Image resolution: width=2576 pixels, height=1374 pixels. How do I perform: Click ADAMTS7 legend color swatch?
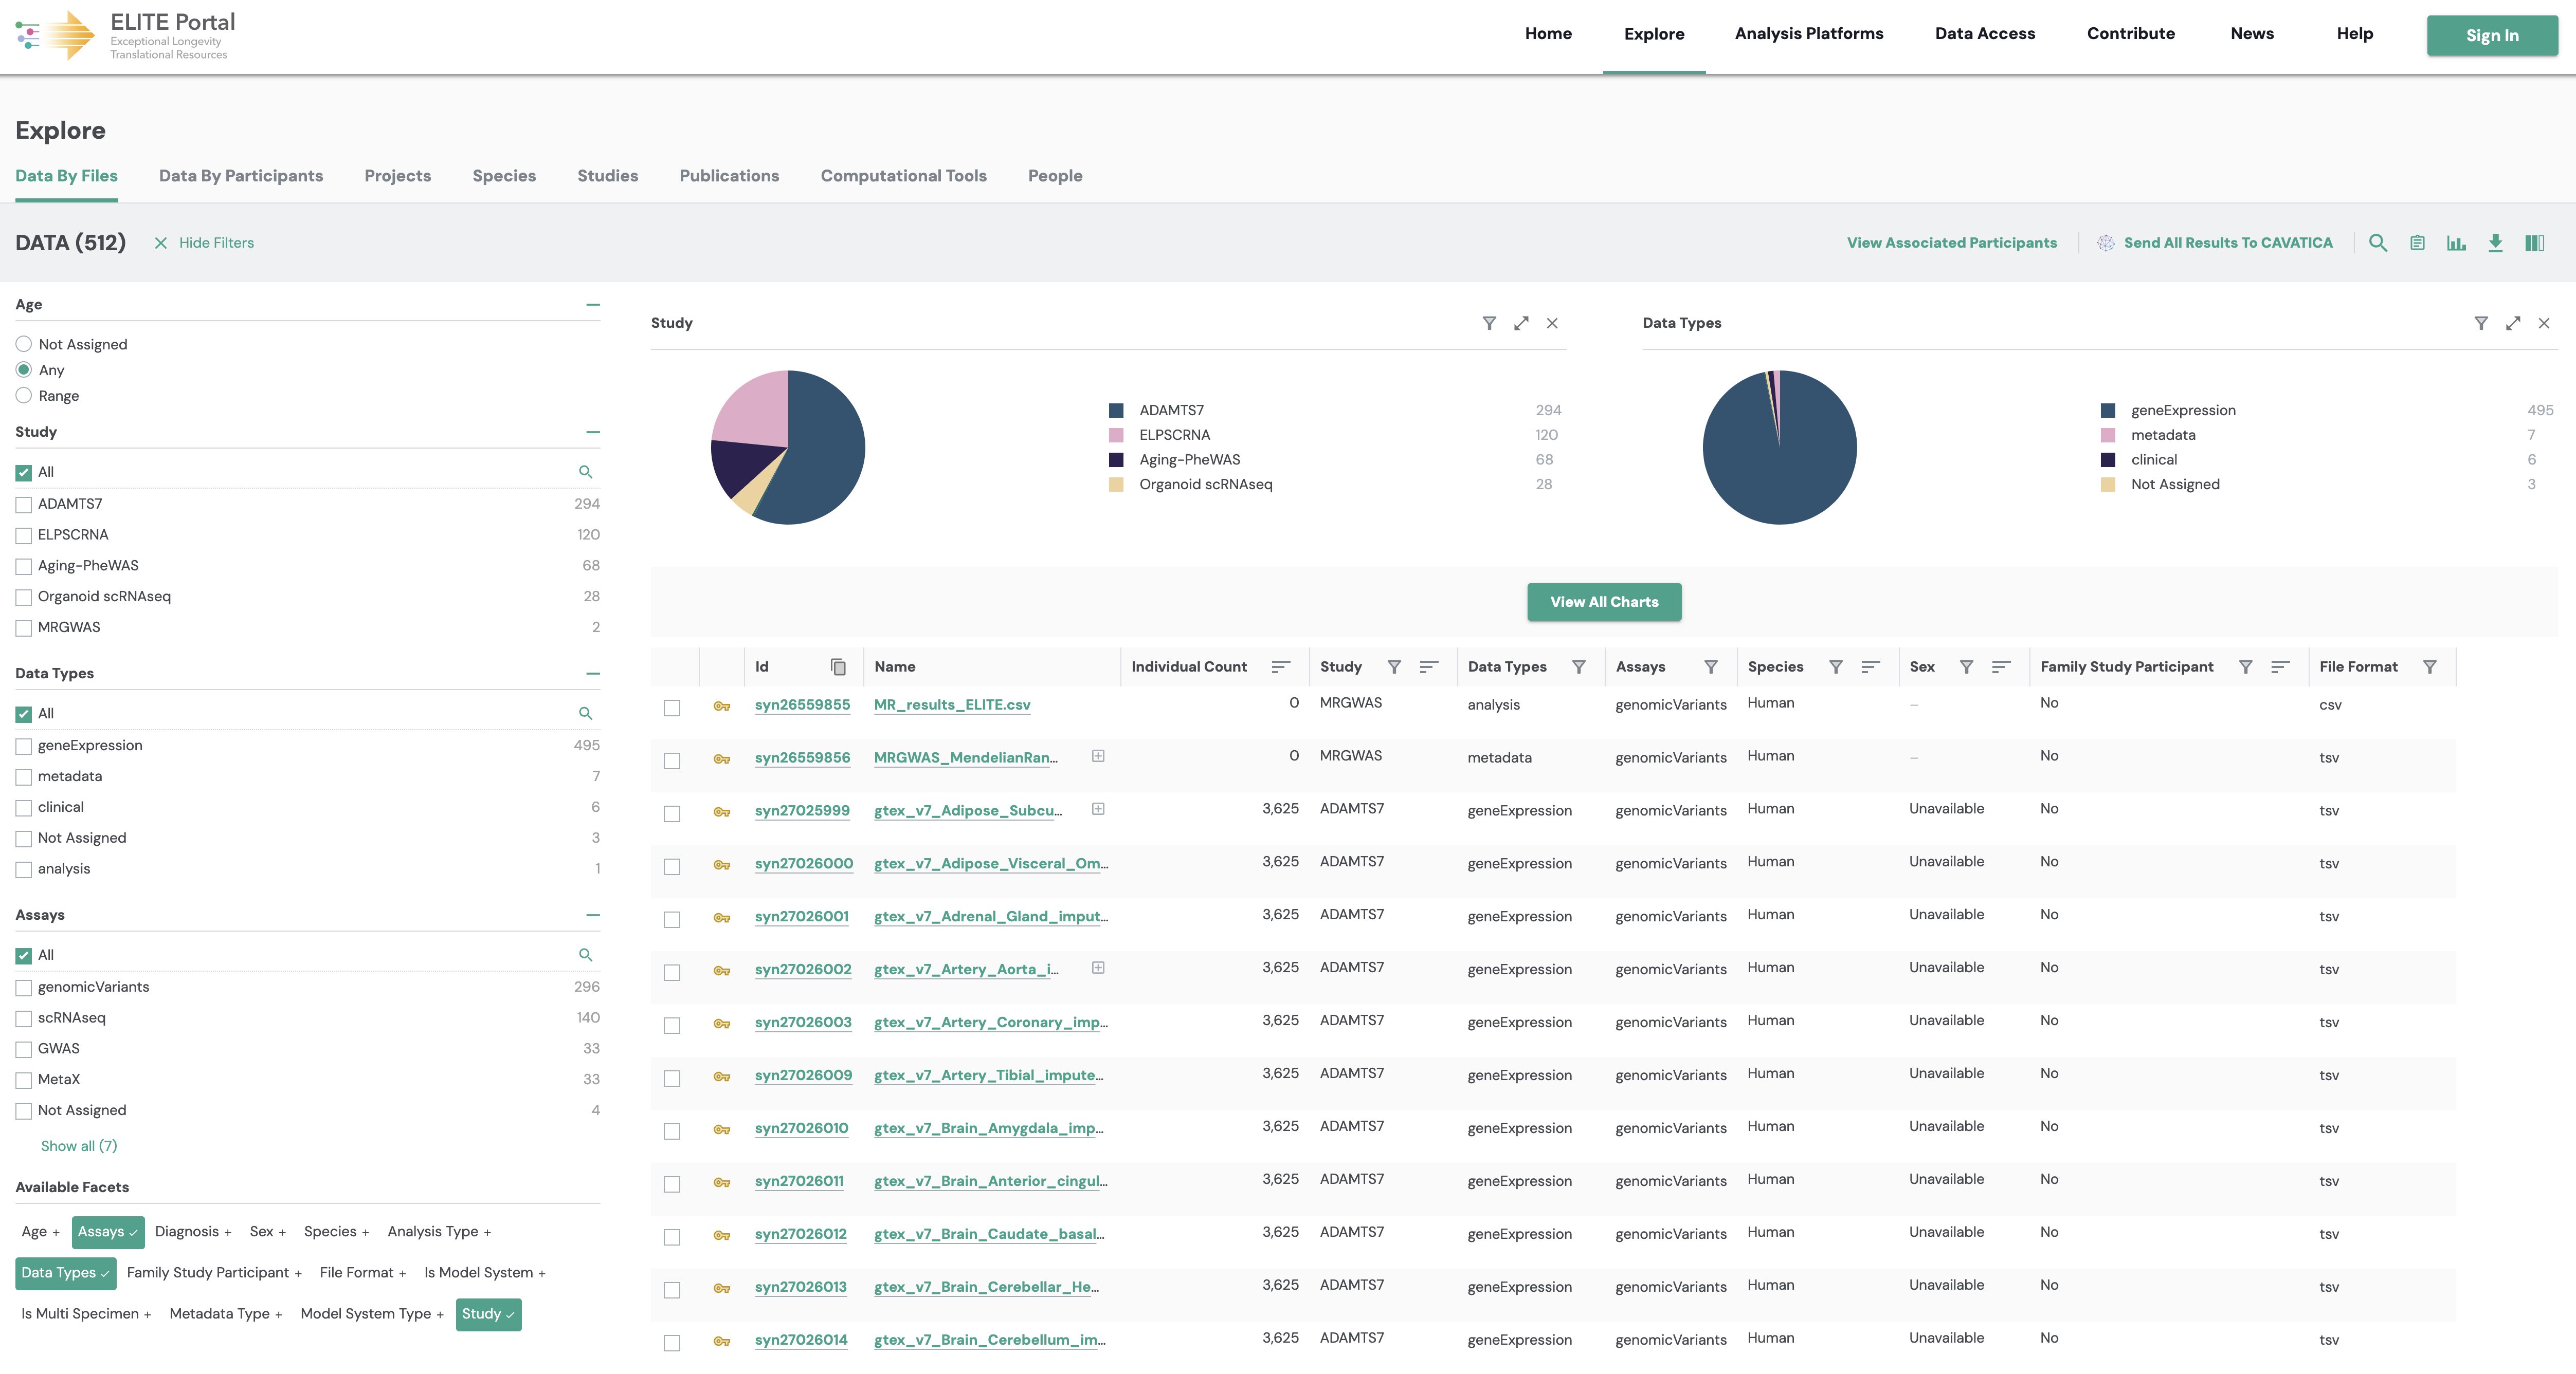pyautogui.click(x=1116, y=411)
